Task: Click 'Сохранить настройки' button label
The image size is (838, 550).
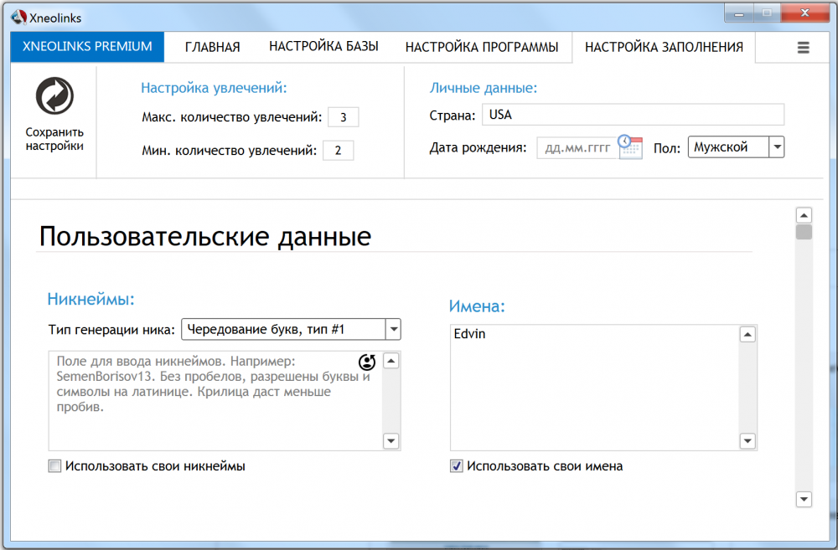Action: [54, 139]
